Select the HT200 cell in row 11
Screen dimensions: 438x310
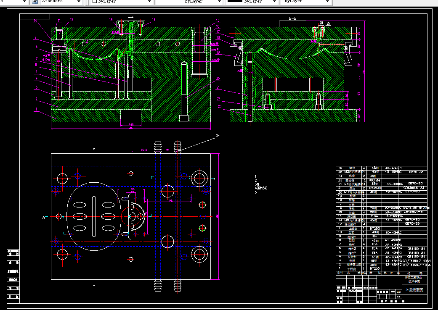pos(374,229)
